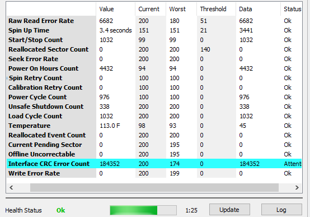Click the 3441 data value

(x=246, y=30)
